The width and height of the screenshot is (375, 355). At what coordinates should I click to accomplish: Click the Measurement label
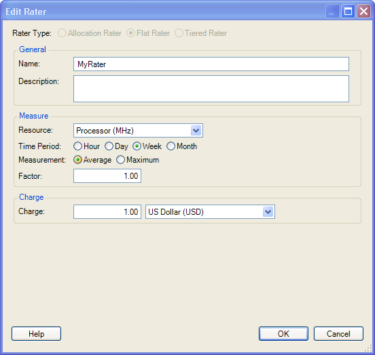(x=42, y=160)
